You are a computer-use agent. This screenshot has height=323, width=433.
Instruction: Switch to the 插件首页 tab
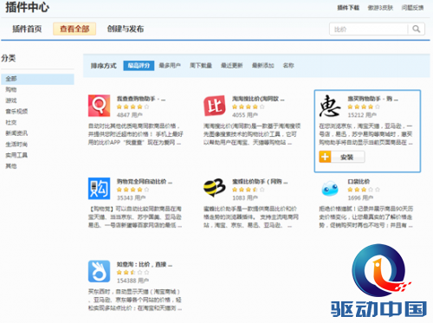tap(27, 29)
